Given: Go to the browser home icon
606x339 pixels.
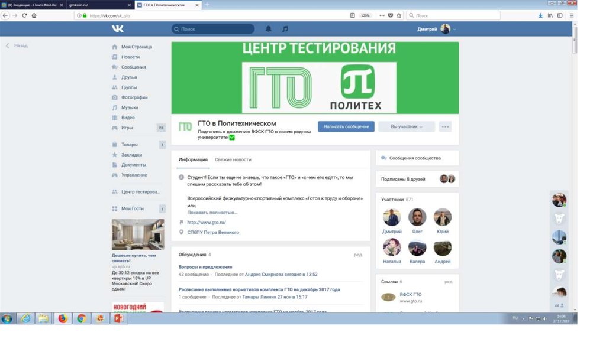Looking at the screenshot, I should click(34, 15).
